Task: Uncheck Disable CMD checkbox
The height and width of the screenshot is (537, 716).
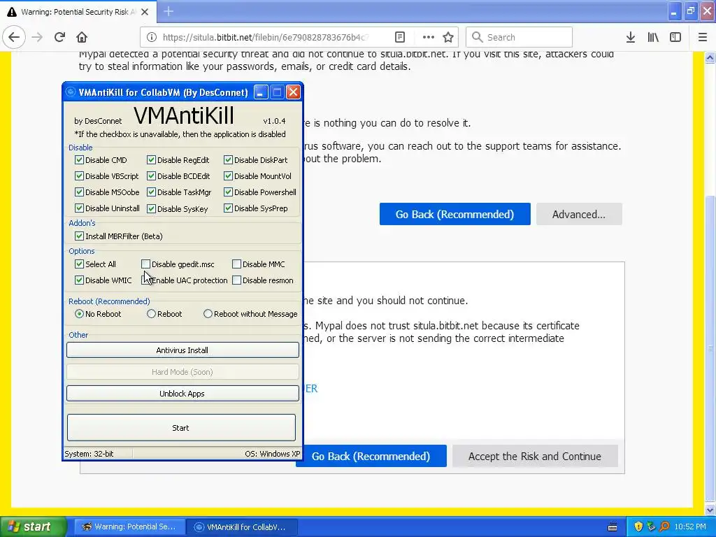Action: tap(79, 160)
